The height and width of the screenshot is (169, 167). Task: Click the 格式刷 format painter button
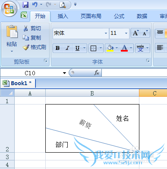[x=35, y=47]
